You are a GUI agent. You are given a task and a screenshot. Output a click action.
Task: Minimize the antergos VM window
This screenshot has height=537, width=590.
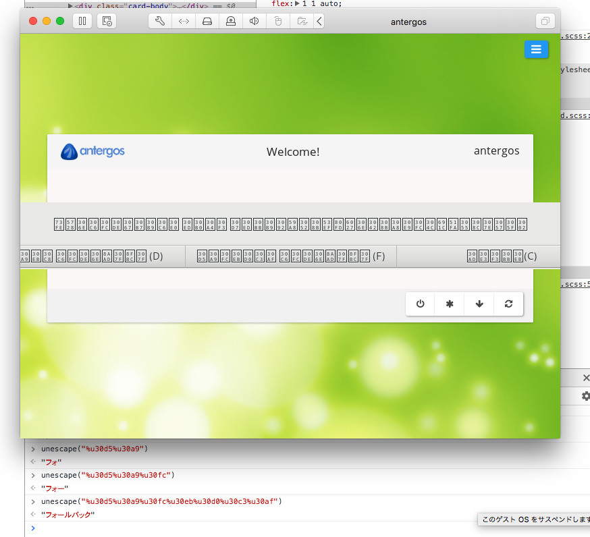tap(47, 21)
